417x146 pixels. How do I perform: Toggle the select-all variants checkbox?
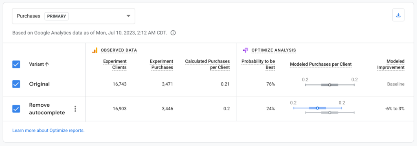tap(16, 64)
